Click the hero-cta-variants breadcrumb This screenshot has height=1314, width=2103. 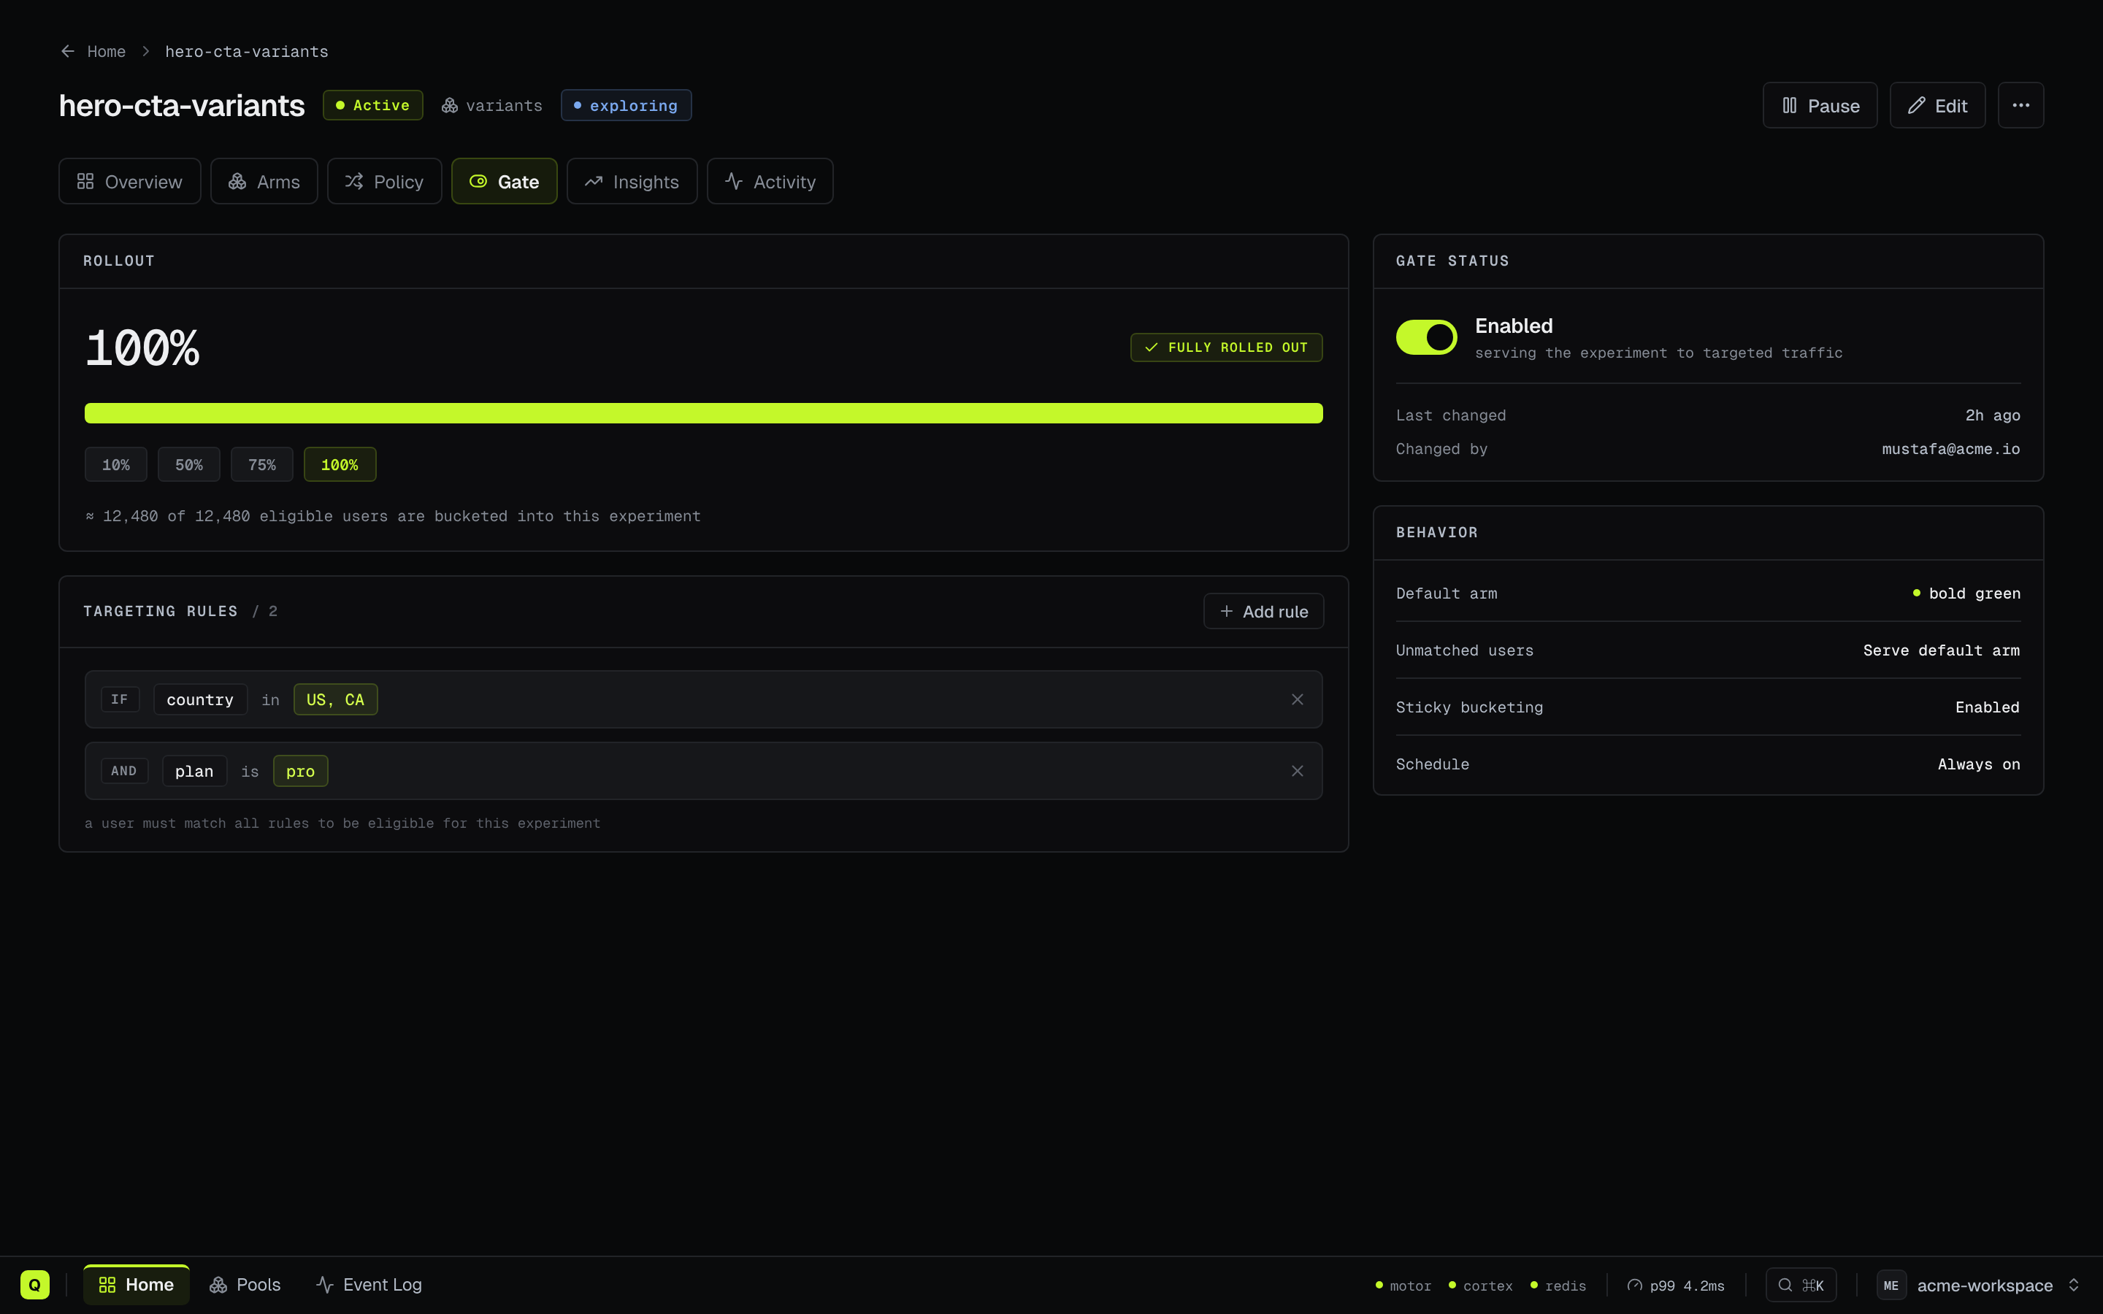pyautogui.click(x=247, y=51)
